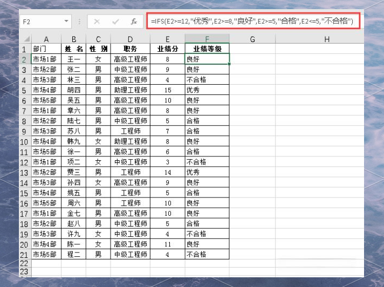Open the Name Box dropdown arrow

pos(66,21)
